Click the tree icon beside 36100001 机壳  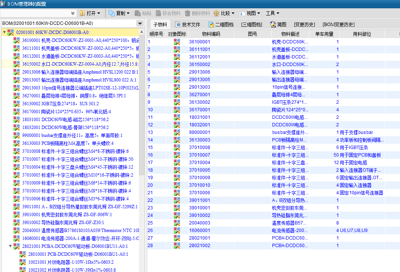point(17,40)
